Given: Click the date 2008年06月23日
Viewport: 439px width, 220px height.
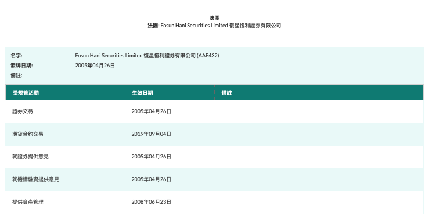Looking at the screenshot, I should [x=151, y=202].
